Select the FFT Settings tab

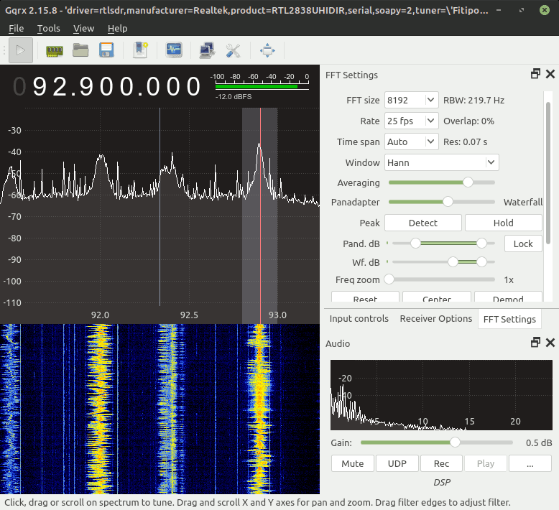(x=509, y=319)
